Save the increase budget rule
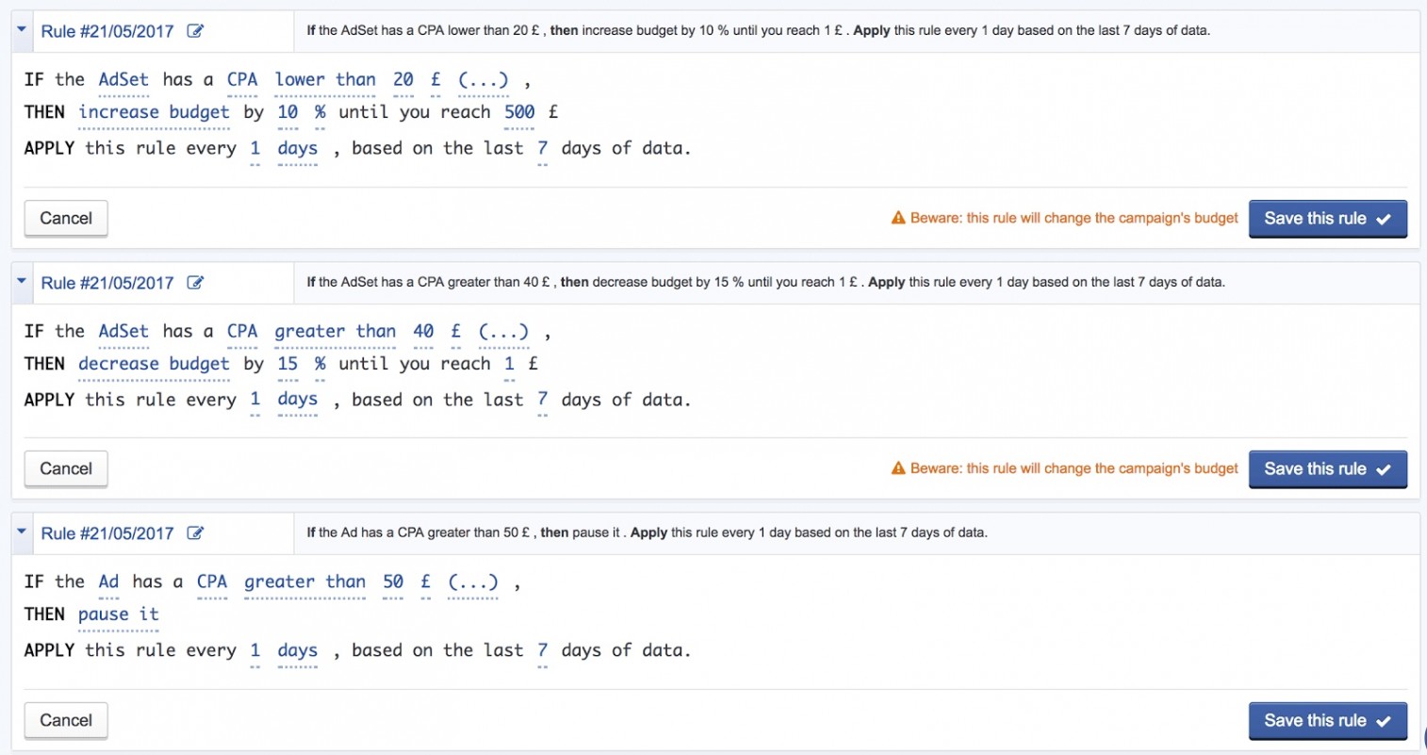 (1327, 219)
